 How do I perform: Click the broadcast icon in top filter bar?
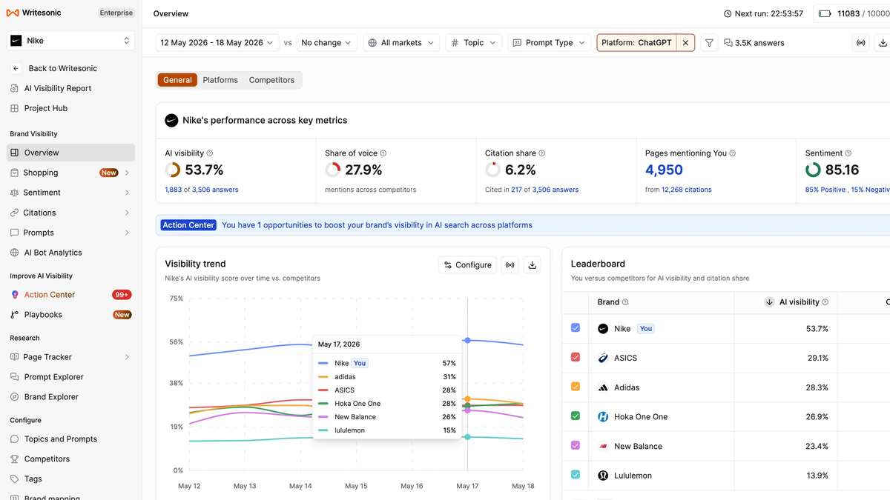tap(860, 43)
